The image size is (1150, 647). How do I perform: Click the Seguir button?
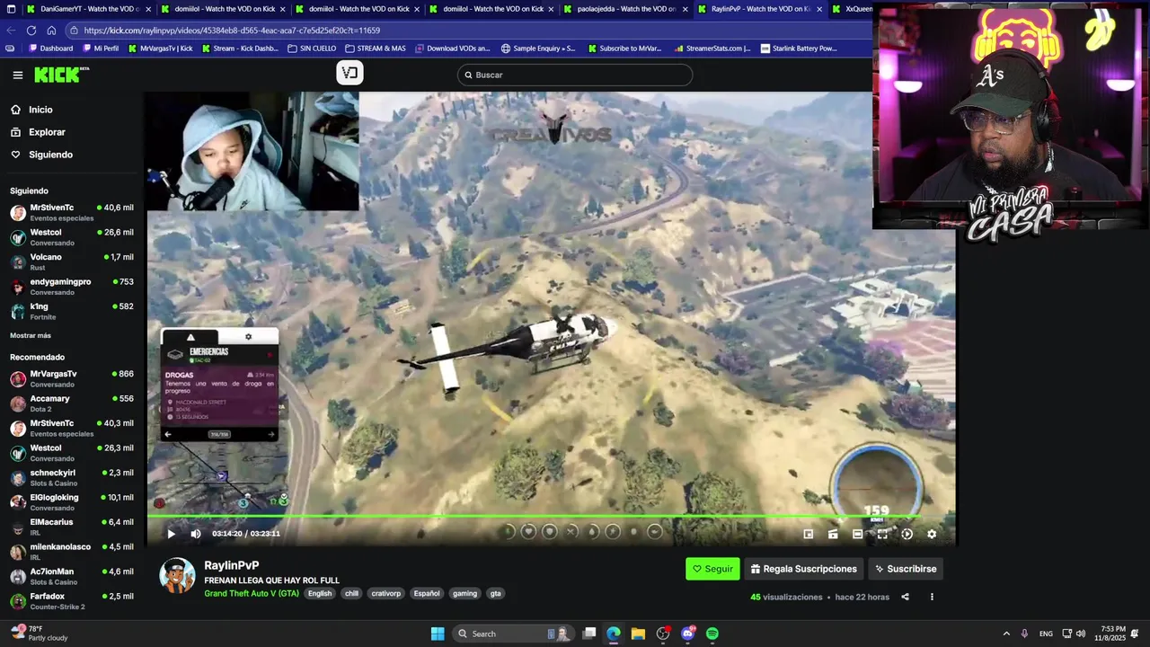[x=712, y=569]
